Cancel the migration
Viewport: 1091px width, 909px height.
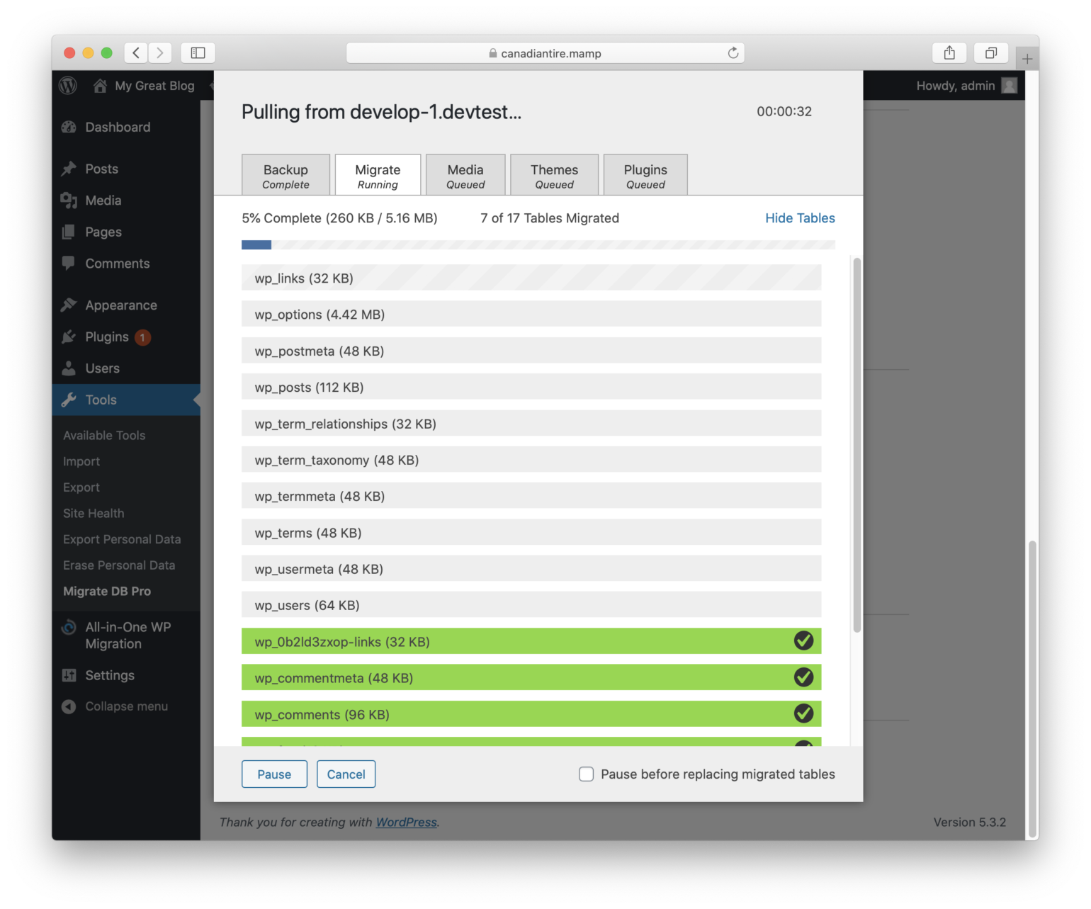click(x=346, y=774)
